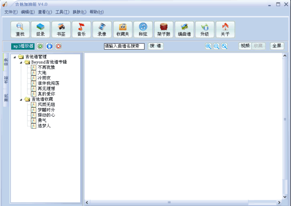
Task: Launch the 架子鼓 drum kit icon
Action: pyautogui.click(x=164, y=29)
